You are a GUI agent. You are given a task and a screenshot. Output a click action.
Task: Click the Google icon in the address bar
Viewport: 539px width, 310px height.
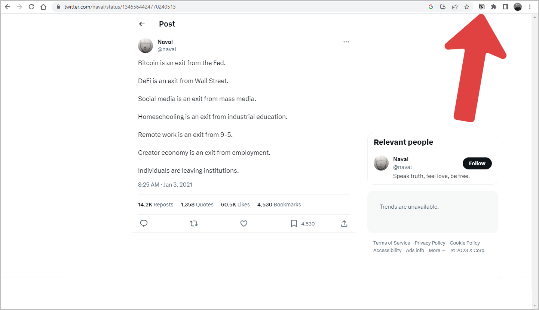pos(431,7)
